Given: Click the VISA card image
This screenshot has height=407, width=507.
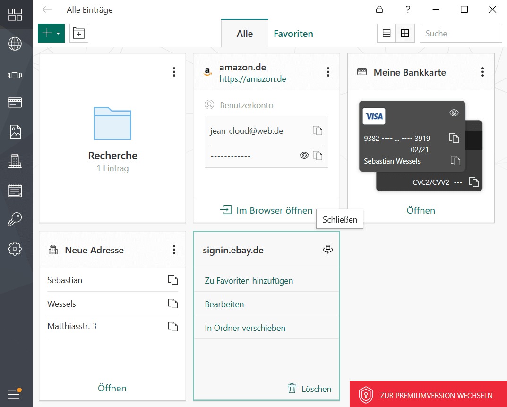Looking at the screenshot, I should coord(374,116).
